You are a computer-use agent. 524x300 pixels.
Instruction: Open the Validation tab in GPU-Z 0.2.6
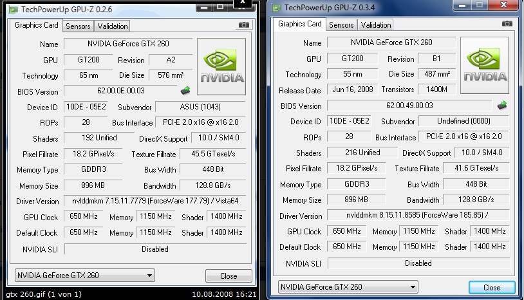click(x=112, y=26)
